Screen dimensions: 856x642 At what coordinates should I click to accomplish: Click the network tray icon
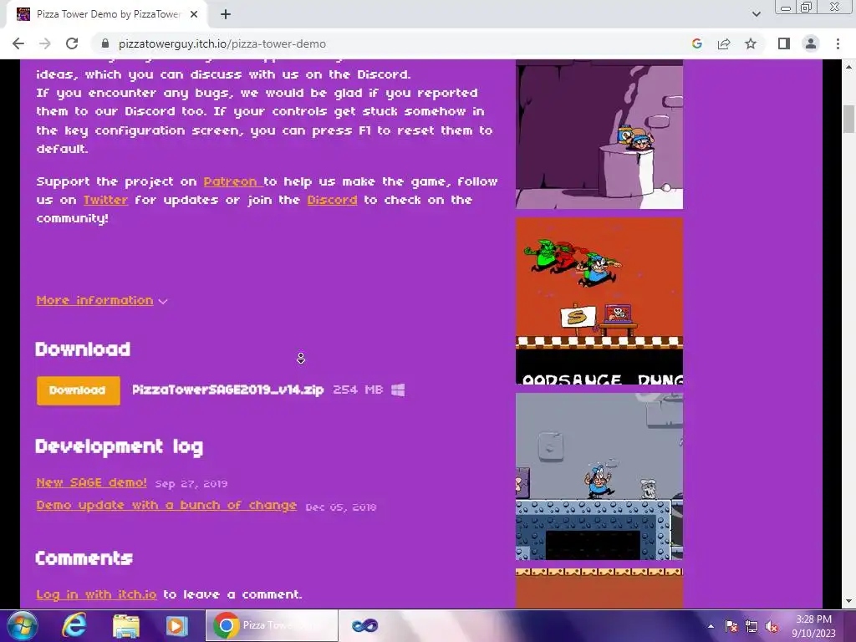tap(752, 627)
